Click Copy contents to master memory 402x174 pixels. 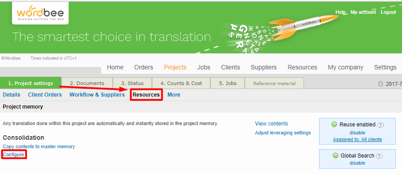coord(39,146)
